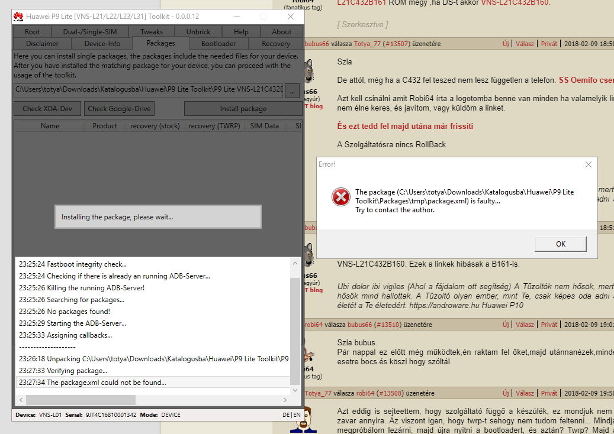Click the red error icon in dialog
Screen dimensions: 614x434
tap(340, 197)
